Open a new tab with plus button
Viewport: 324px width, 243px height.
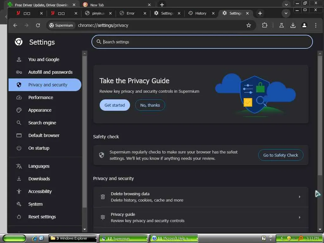click(x=260, y=13)
